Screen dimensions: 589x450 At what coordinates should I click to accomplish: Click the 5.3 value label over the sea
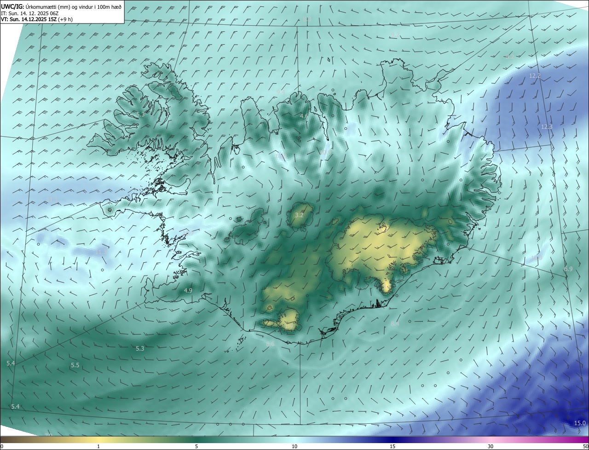coord(140,348)
